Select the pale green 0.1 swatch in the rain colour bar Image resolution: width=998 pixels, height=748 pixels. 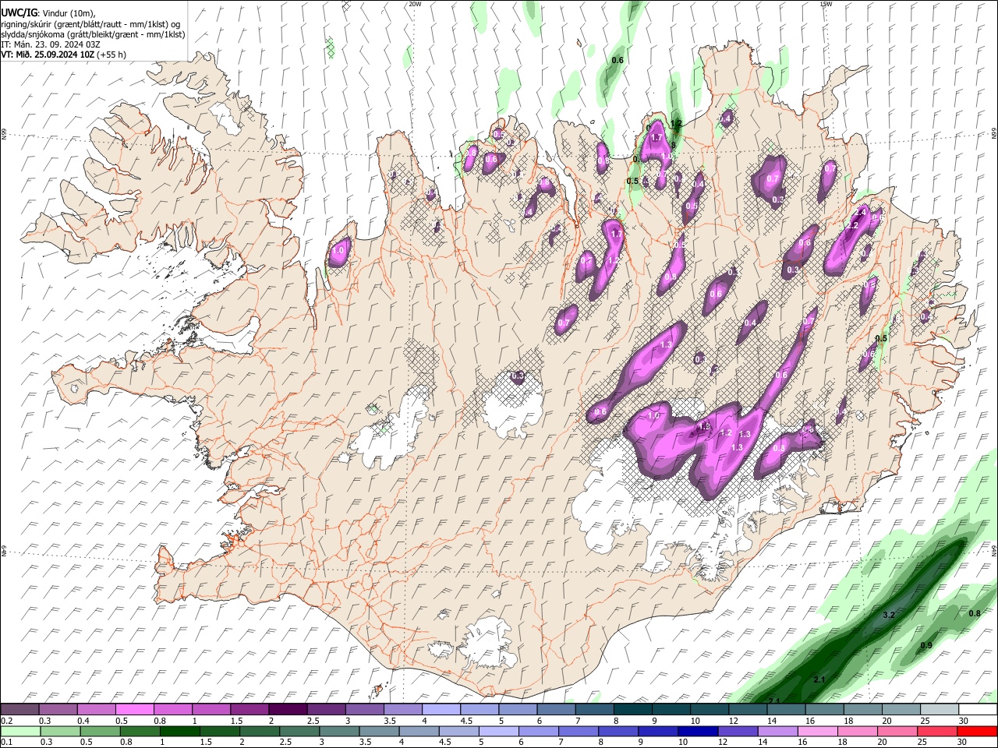pyautogui.click(x=21, y=731)
